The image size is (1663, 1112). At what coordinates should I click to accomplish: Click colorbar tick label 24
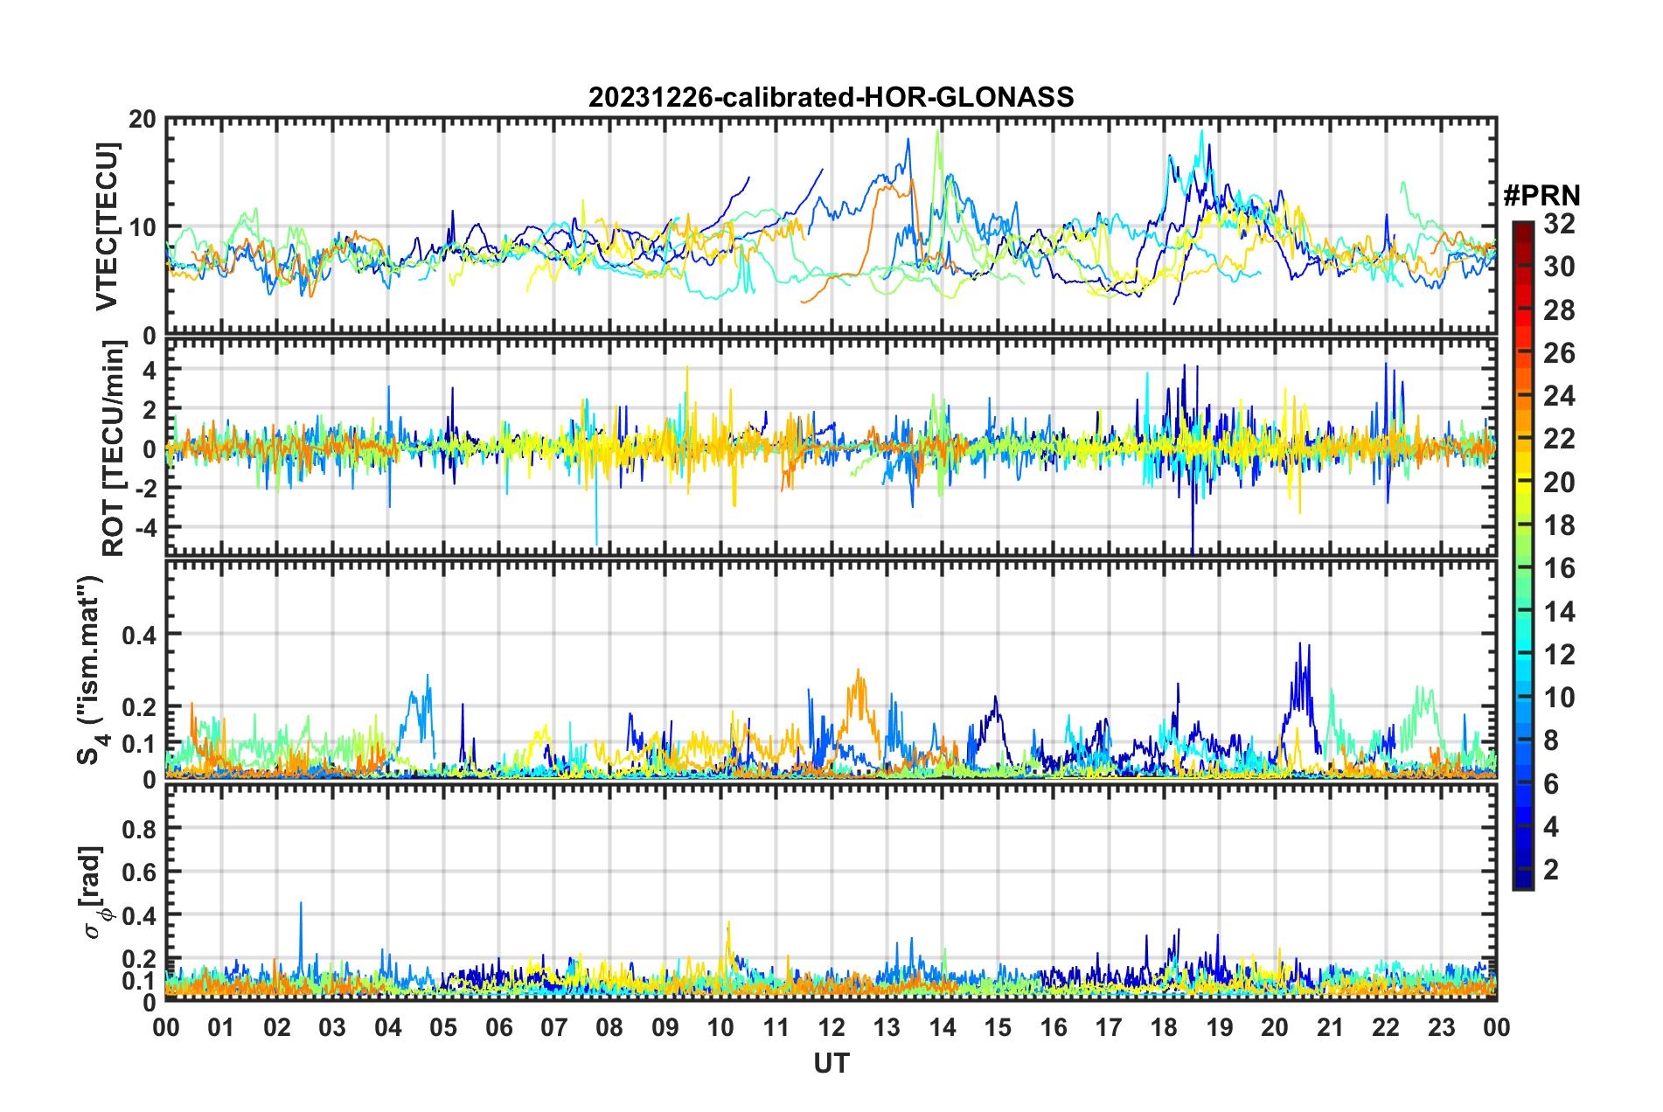pyautogui.click(x=1559, y=396)
